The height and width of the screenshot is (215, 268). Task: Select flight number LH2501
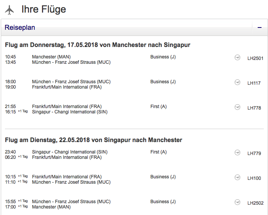(255, 58)
